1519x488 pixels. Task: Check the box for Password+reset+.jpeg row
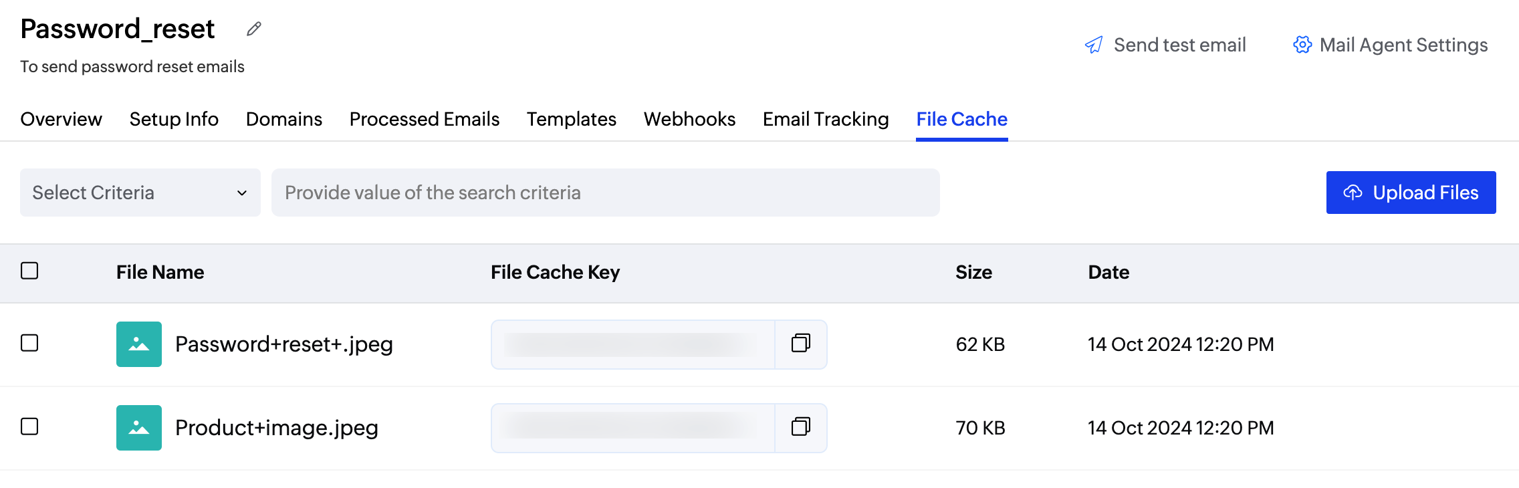(29, 343)
